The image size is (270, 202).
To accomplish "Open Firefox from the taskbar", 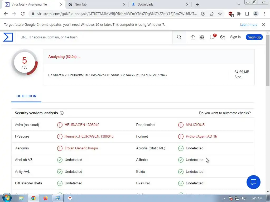I will (45, 198).
